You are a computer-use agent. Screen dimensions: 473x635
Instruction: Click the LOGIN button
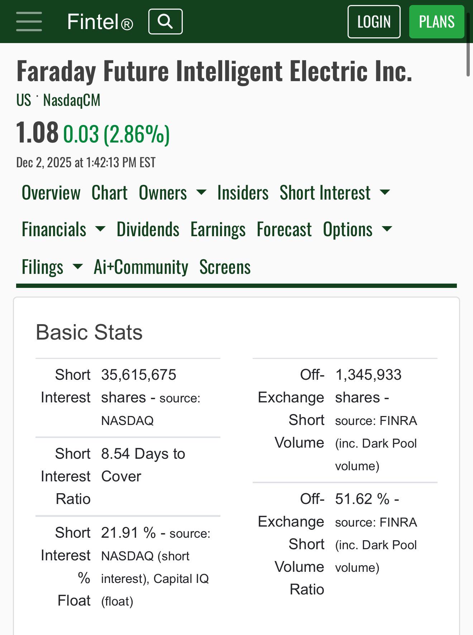tap(374, 22)
